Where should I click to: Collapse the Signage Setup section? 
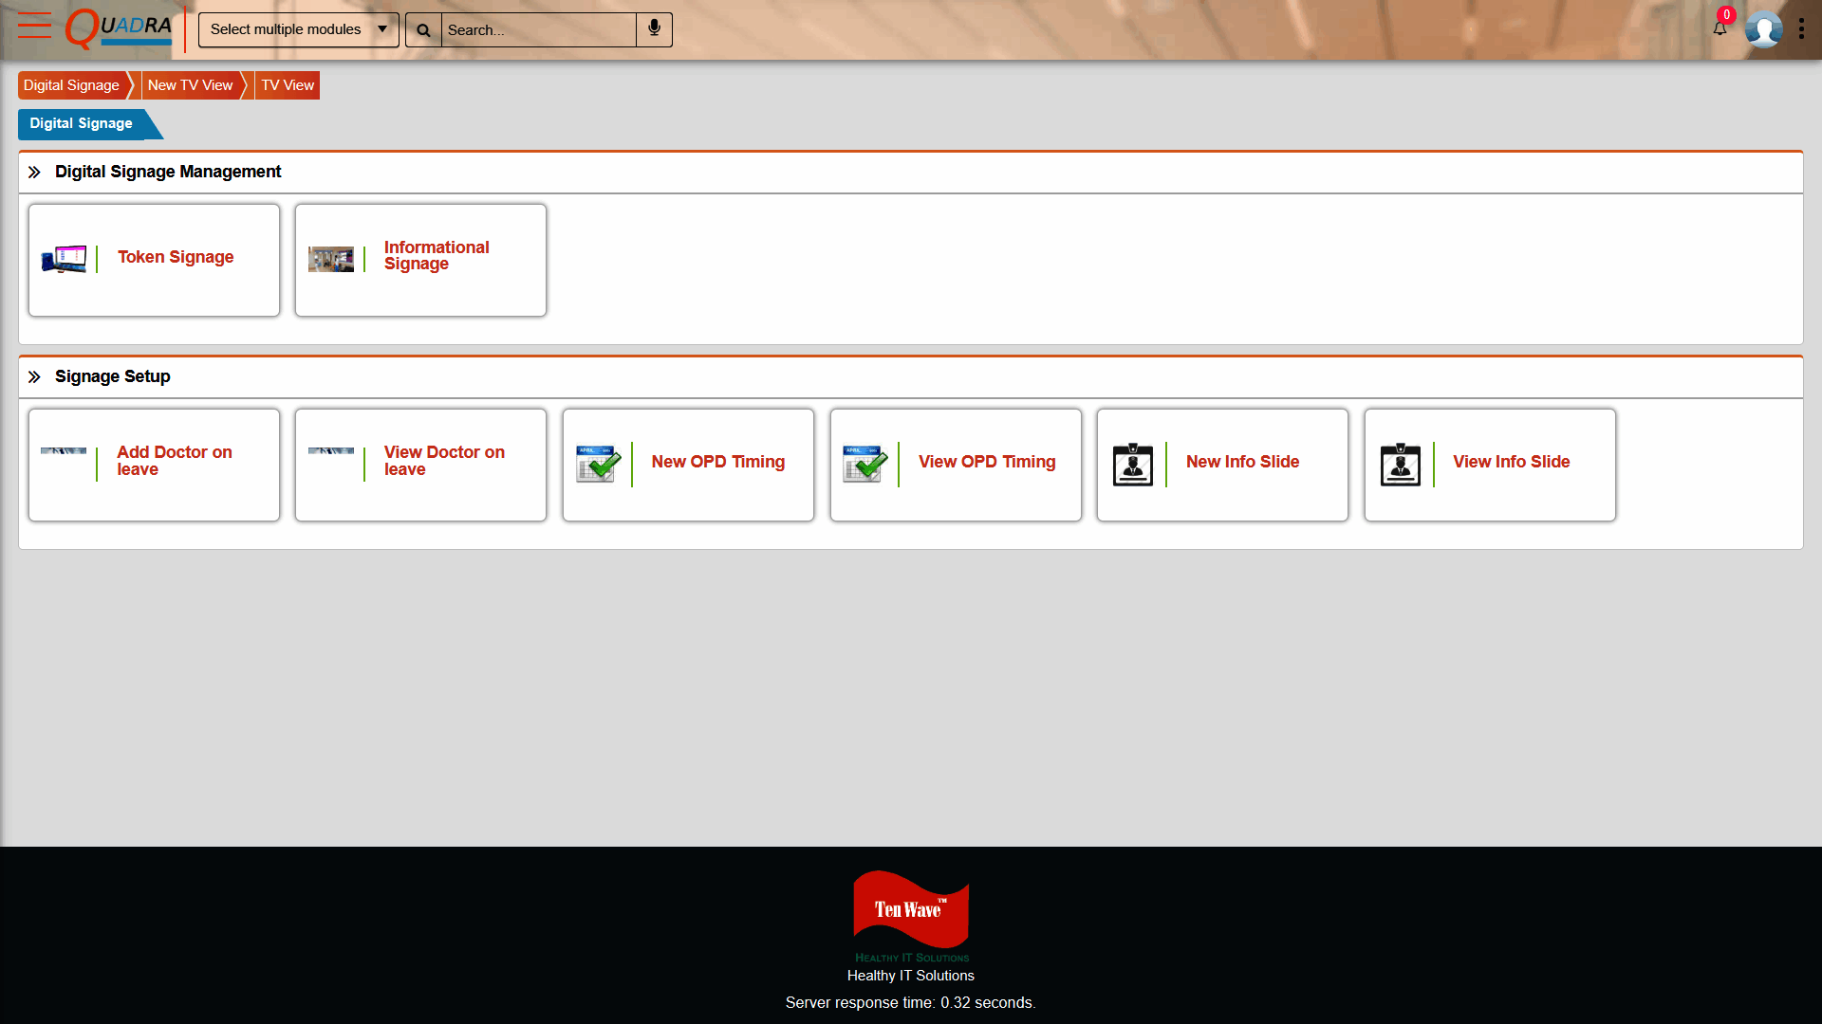[34, 376]
